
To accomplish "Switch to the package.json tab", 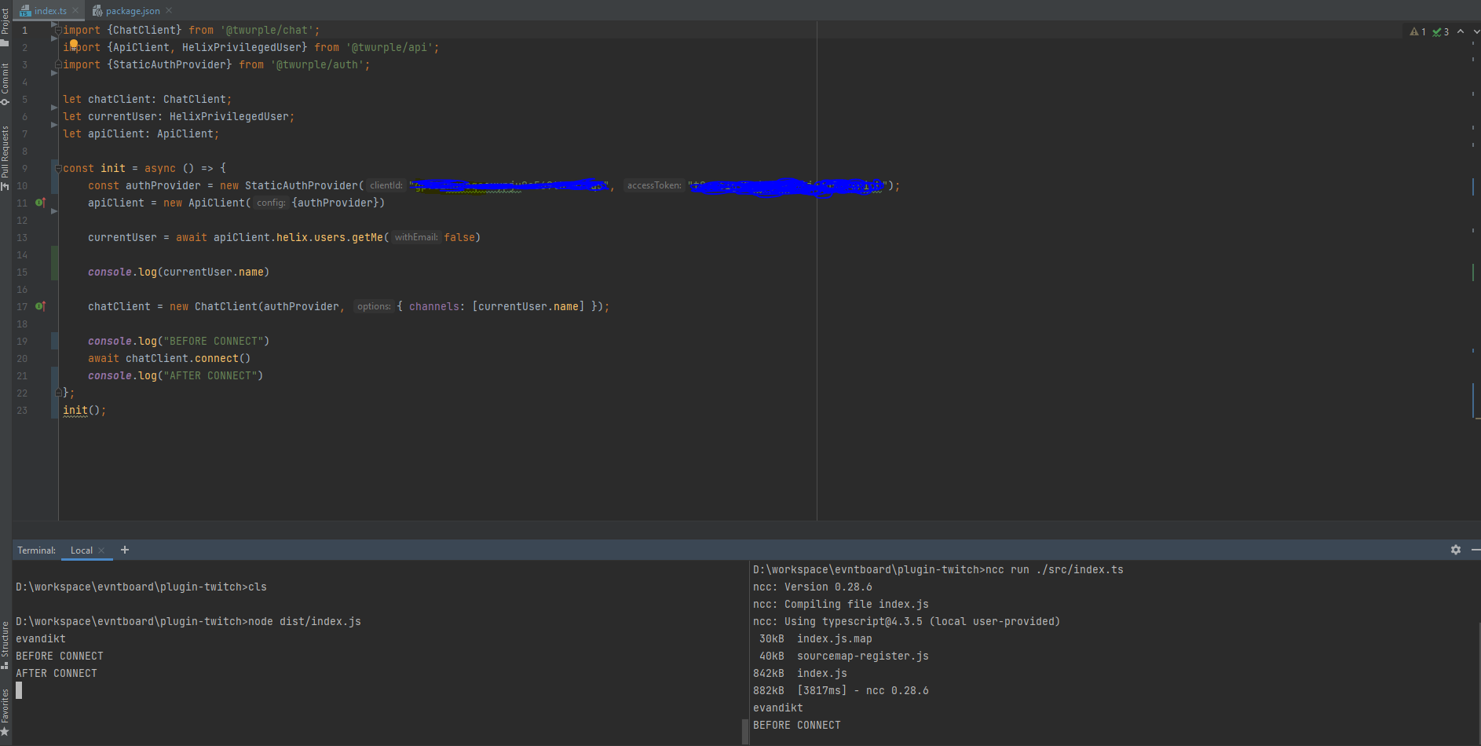I will pos(132,10).
